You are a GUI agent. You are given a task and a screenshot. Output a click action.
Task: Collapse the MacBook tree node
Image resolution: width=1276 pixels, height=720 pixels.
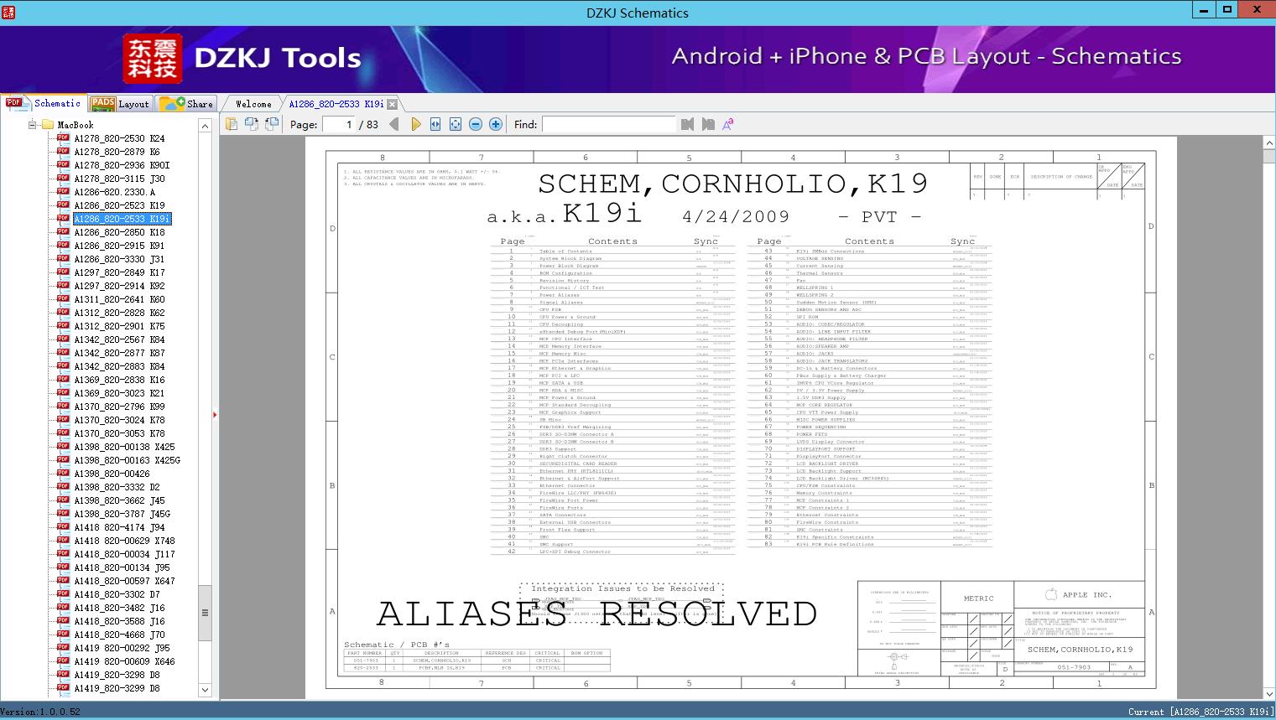[x=32, y=125]
